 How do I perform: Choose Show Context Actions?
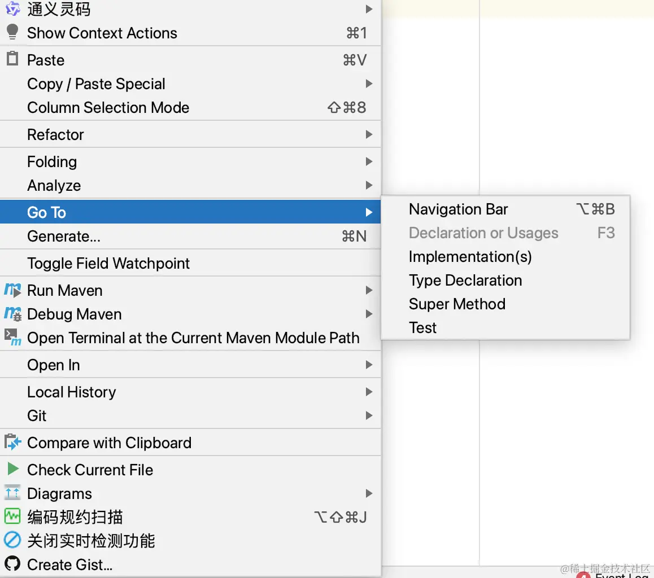click(190, 33)
